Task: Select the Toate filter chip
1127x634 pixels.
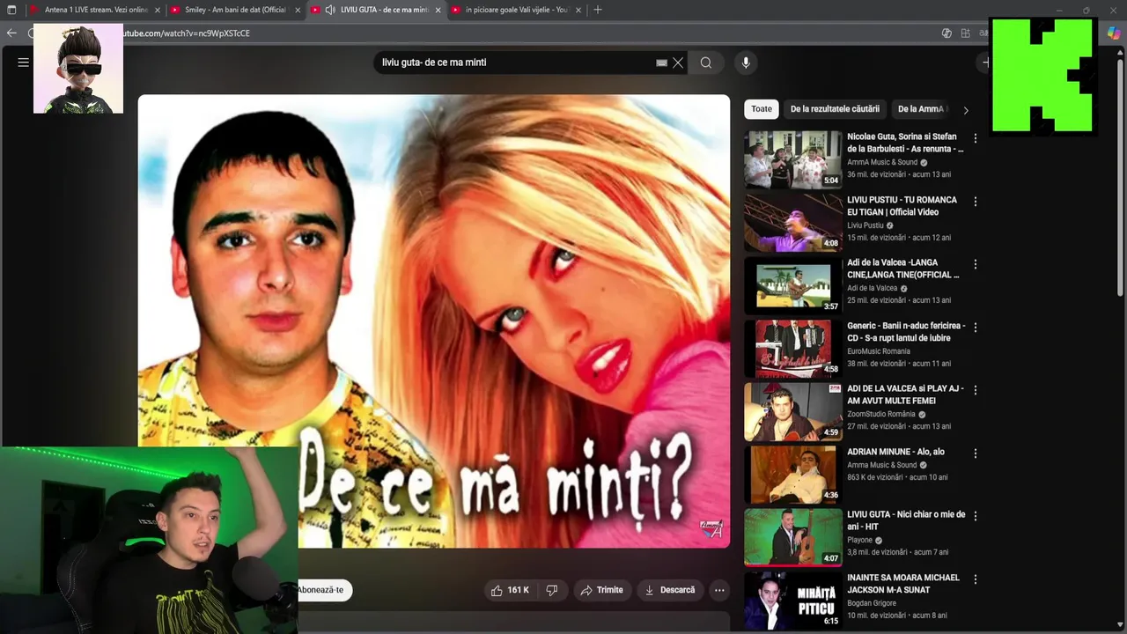Action: tap(762, 109)
